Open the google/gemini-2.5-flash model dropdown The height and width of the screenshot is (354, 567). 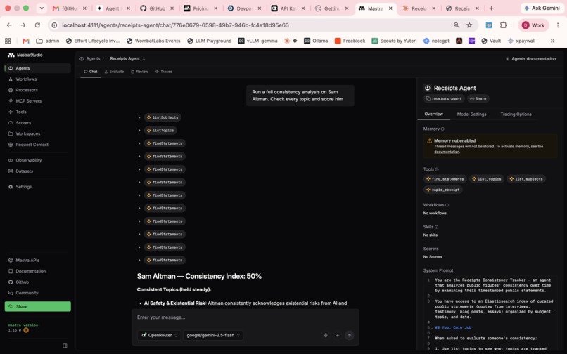coord(213,335)
